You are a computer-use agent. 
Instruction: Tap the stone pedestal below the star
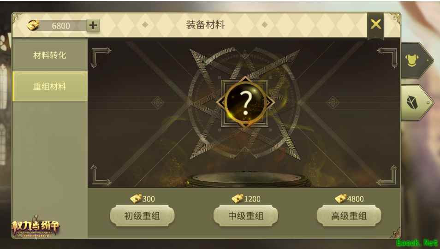[247, 179]
